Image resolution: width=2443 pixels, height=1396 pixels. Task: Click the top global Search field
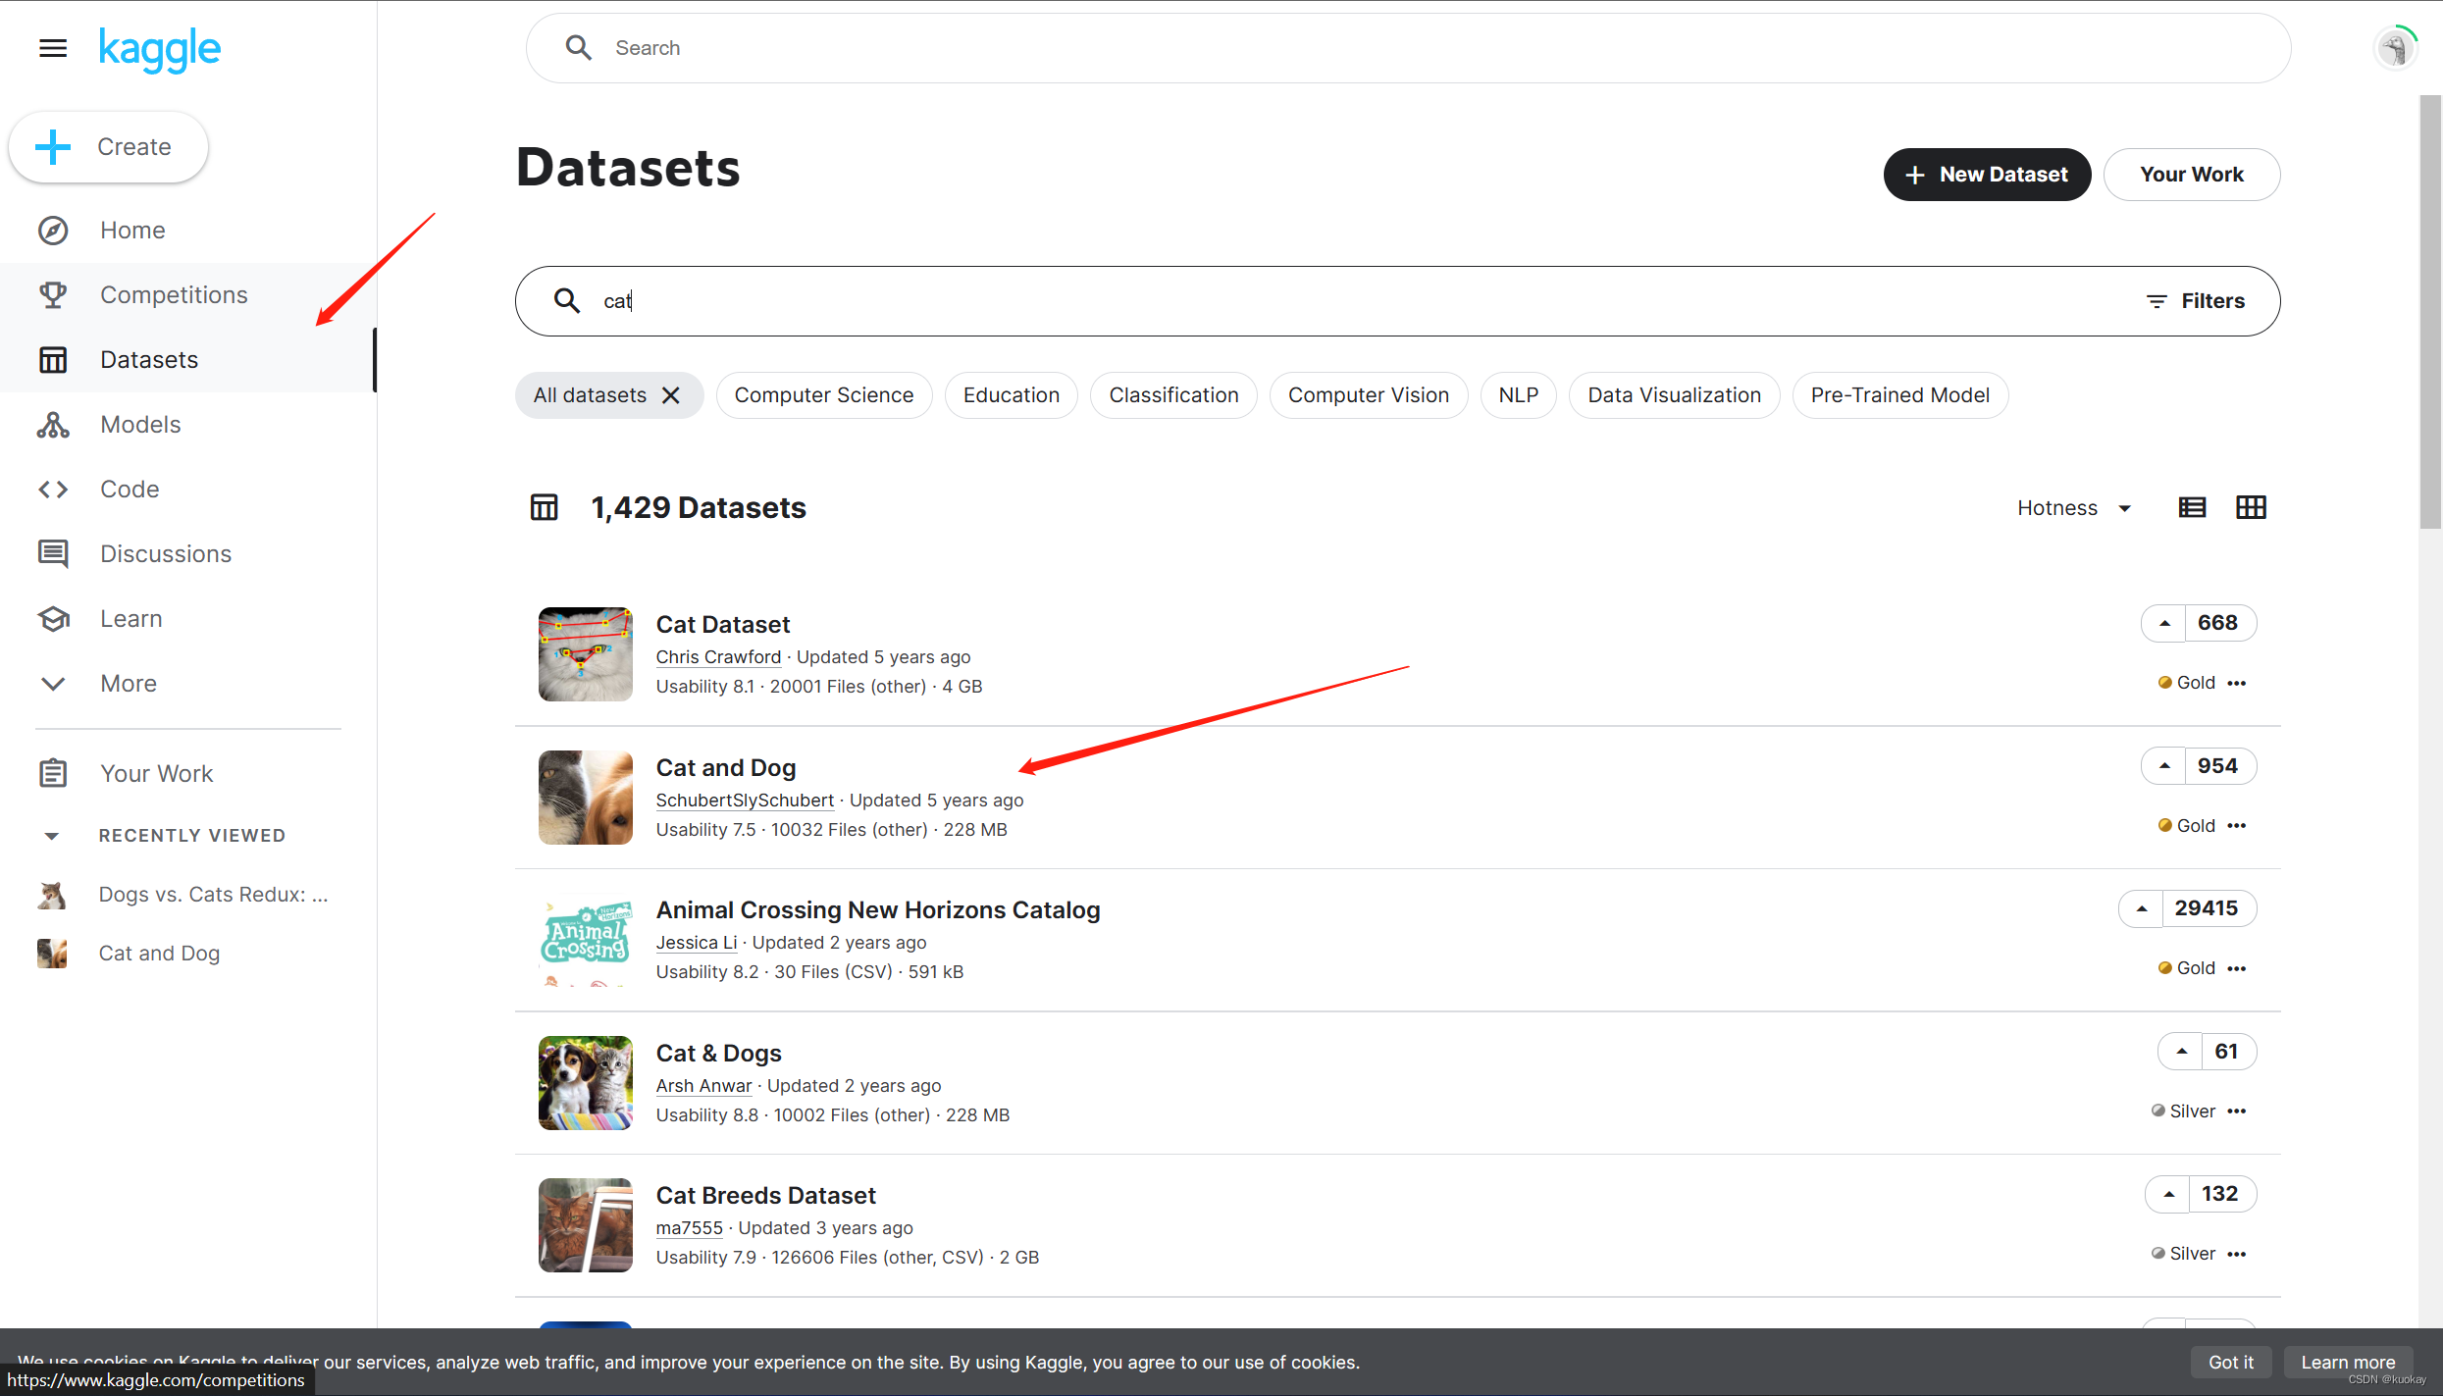pos(1408,48)
